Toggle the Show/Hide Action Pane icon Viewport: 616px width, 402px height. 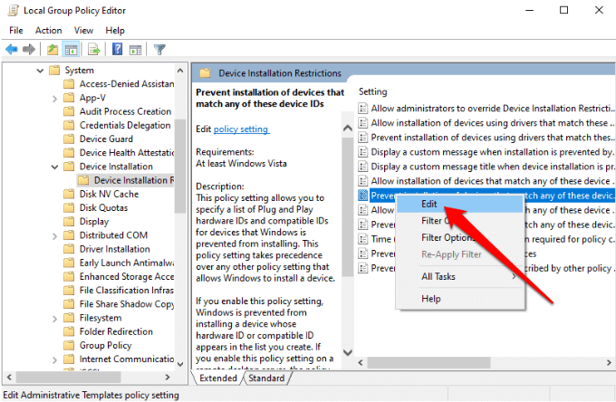136,50
